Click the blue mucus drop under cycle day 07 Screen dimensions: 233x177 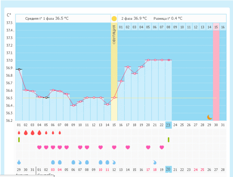coord(60,162)
